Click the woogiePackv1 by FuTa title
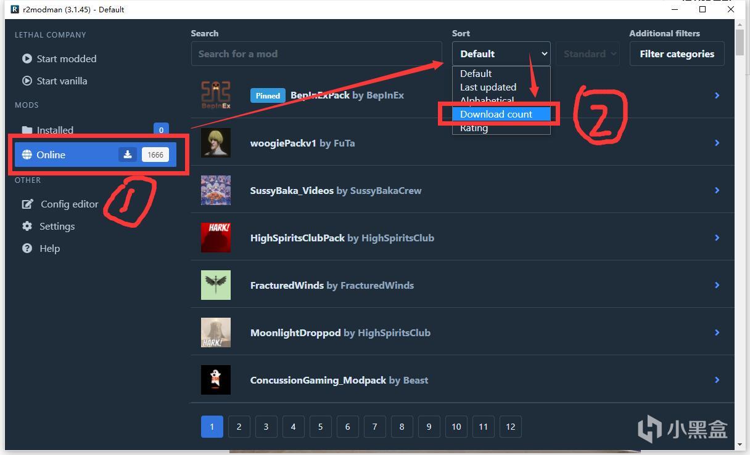750x455 pixels. pyautogui.click(x=302, y=143)
